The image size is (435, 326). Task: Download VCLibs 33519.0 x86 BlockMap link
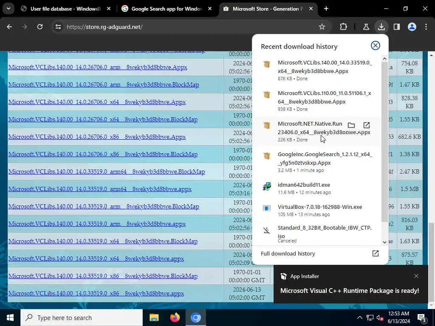[x=103, y=276]
